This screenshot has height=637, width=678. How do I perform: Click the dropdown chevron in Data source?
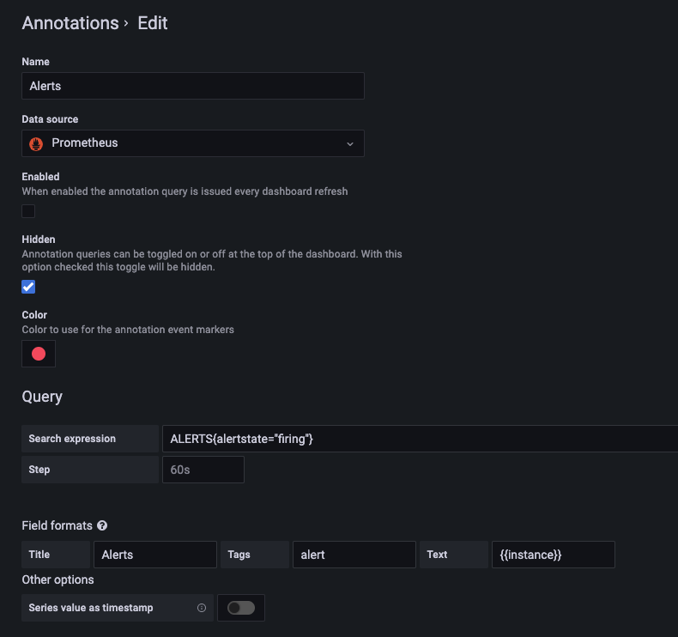click(x=350, y=143)
